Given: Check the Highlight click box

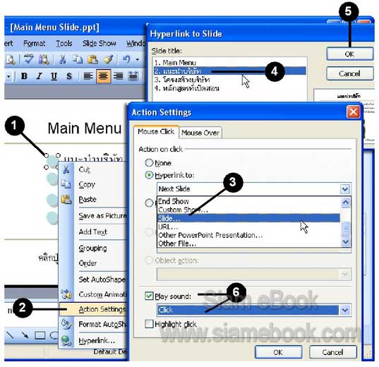Looking at the screenshot, I should (149, 324).
